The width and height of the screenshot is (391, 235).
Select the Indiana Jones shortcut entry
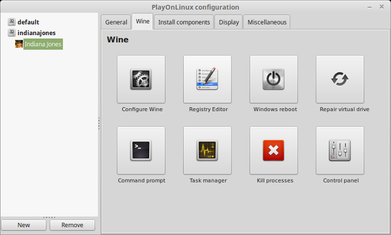click(x=43, y=44)
